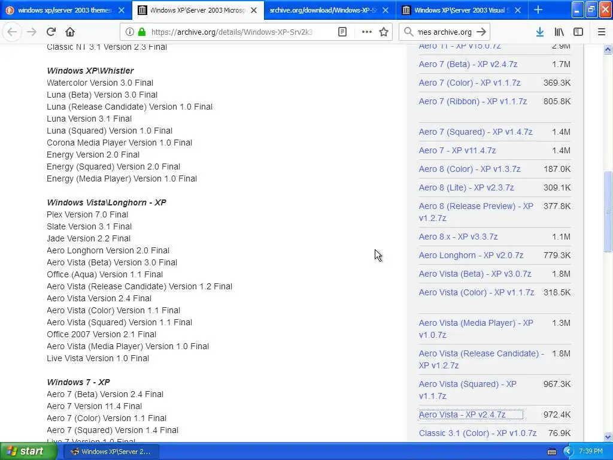Reload the current page
This screenshot has height=460, width=613.
click(51, 32)
